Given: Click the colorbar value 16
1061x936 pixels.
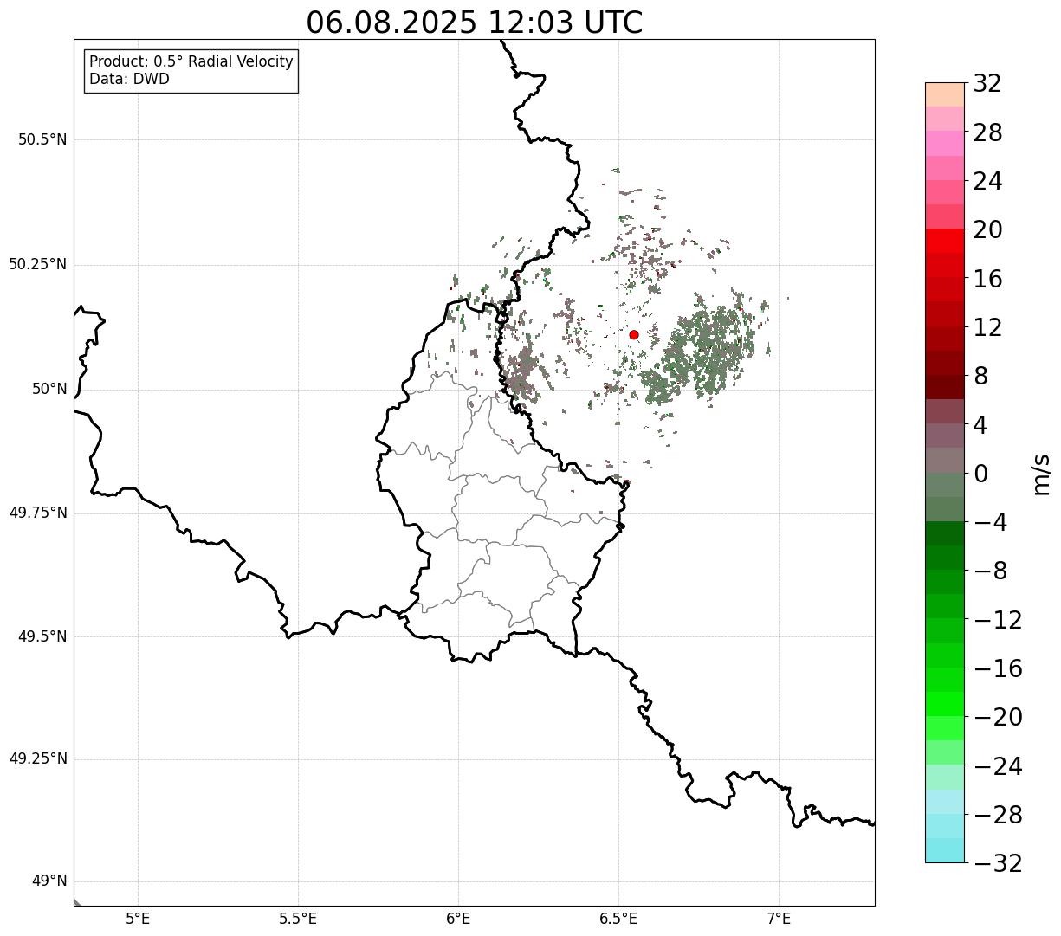Looking at the screenshot, I should (987, 279).
